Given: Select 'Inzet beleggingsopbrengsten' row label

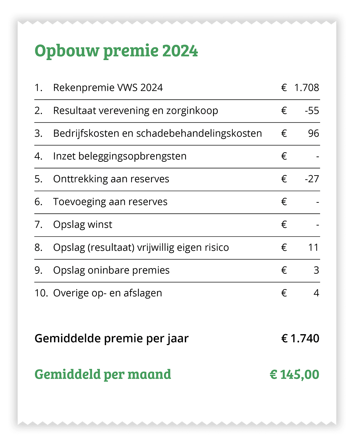Looking at the screenshot, I should 120,156.
